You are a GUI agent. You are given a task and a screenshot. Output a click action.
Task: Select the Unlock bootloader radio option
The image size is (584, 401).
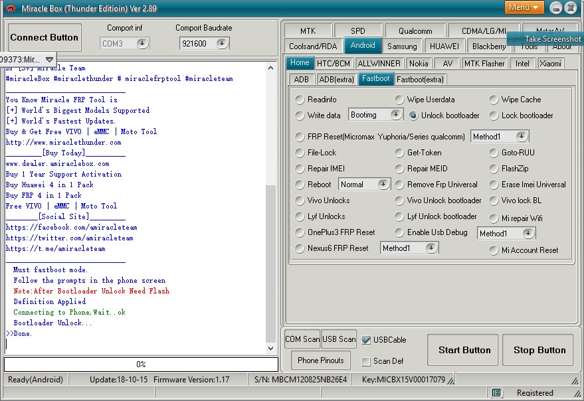[413, 116]
